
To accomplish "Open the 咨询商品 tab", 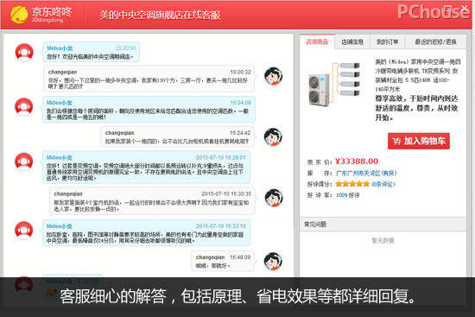I will coord(317,41).
